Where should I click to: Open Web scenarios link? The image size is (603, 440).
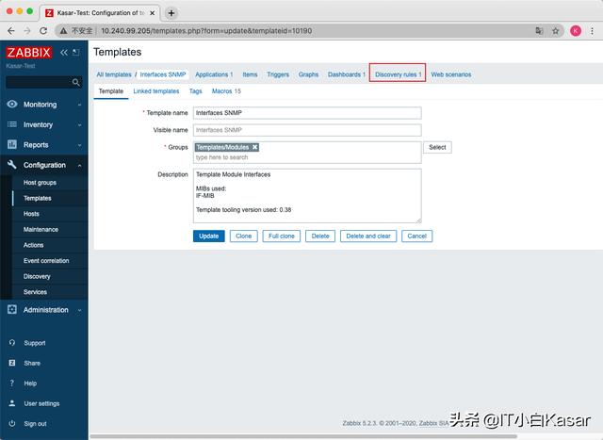tap(451, 74)
